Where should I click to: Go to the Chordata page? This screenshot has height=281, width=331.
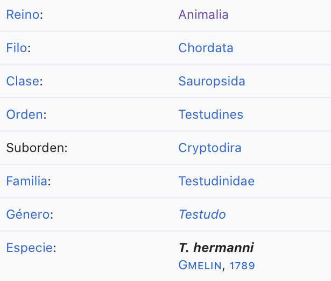[206, 48]
